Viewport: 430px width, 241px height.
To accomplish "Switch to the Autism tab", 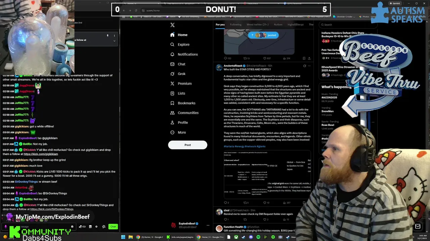I will pos(278,24).
